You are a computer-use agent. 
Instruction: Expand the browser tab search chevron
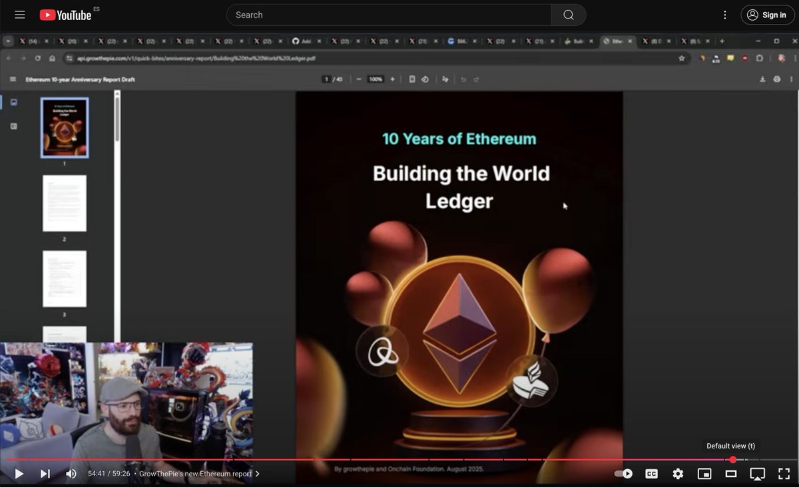(8, 41)
